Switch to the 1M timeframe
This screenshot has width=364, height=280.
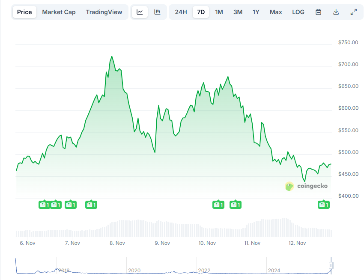[x=219, y=12]
